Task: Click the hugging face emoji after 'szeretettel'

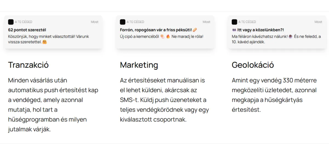Action: click(45, 42)
